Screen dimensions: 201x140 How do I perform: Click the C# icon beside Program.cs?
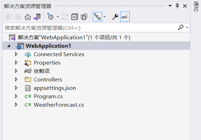[28, 96]
